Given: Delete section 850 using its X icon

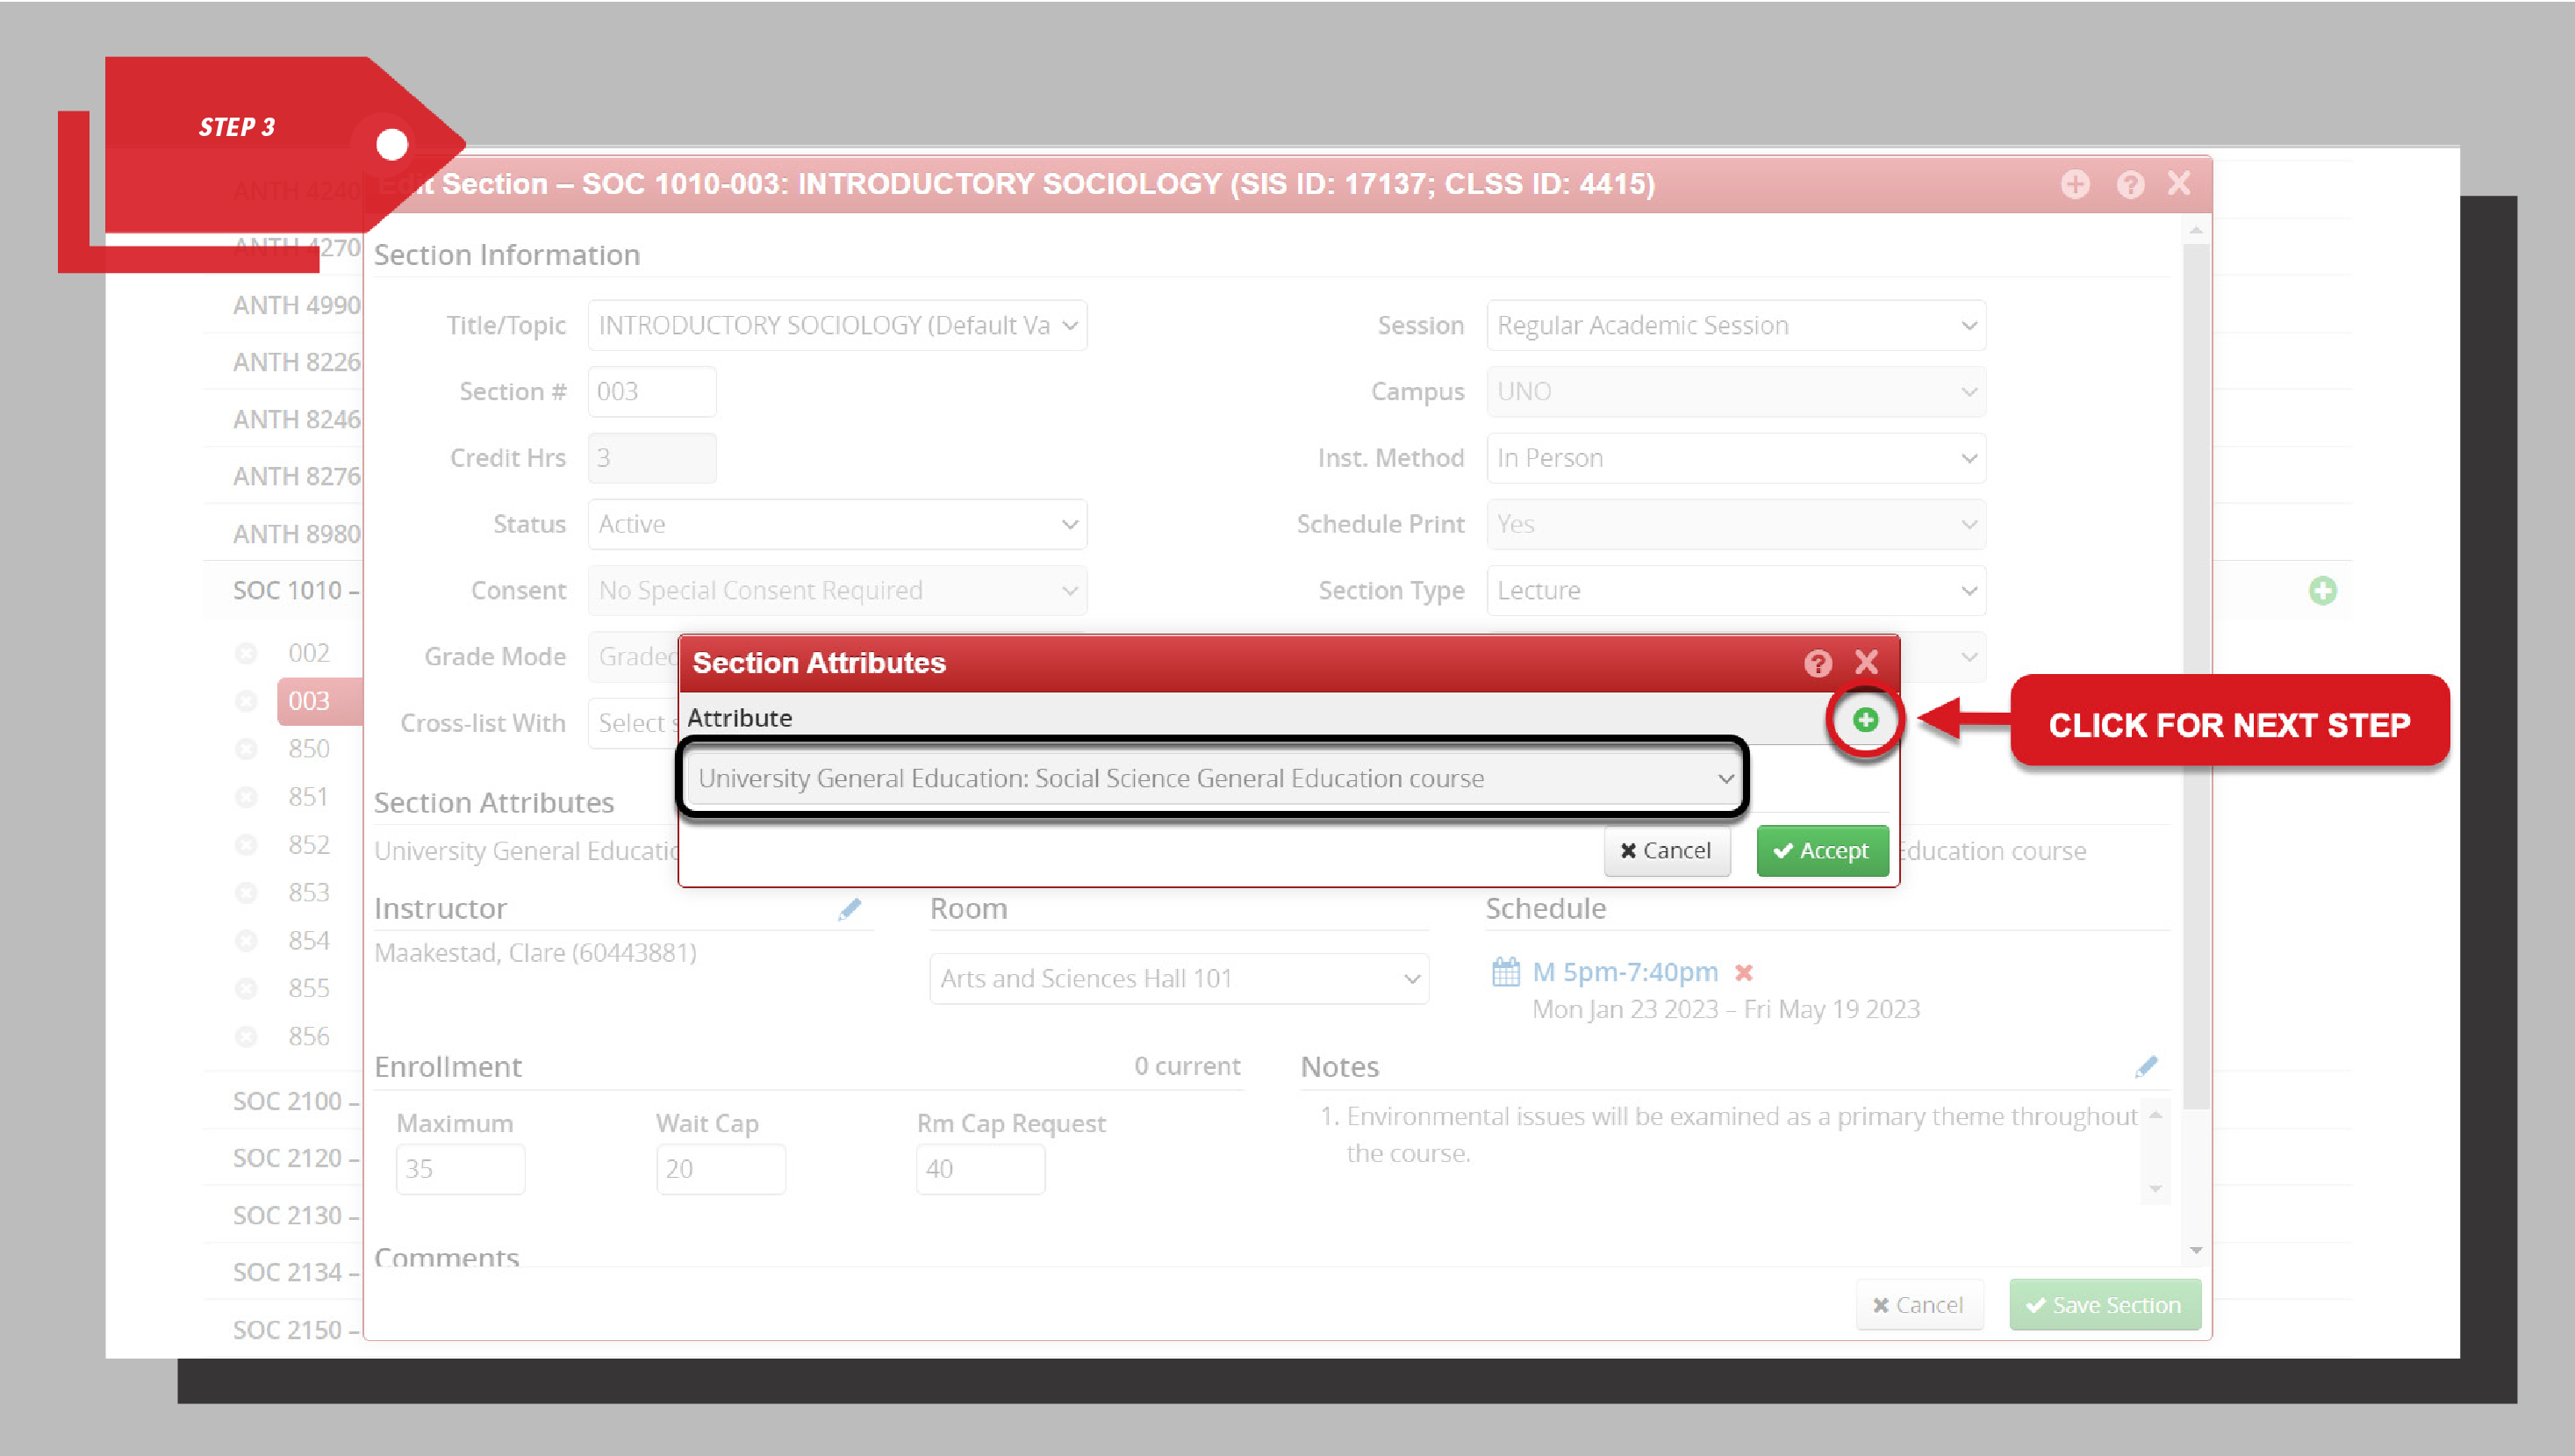Looking at the screenshot, I should click(x=246, y=748).
